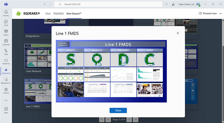Go to Teams in the left rail
This screenshot has width=224, height=123.
[x=6, y=33]
